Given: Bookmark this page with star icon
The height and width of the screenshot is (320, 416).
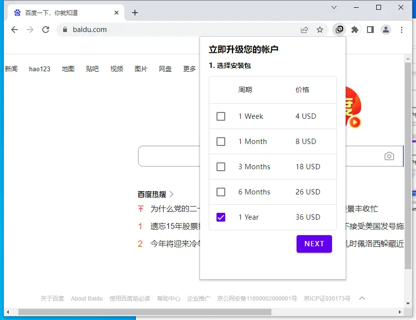Looking at the screenshot, I should point(320,30).
